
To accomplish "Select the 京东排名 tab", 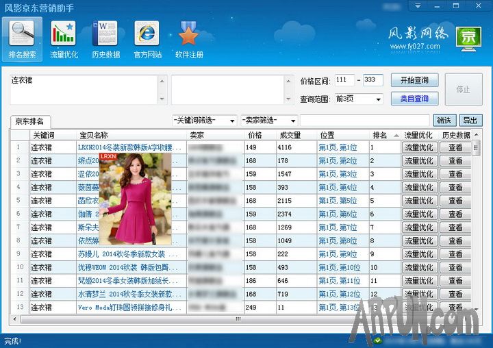I will point(30,122).
